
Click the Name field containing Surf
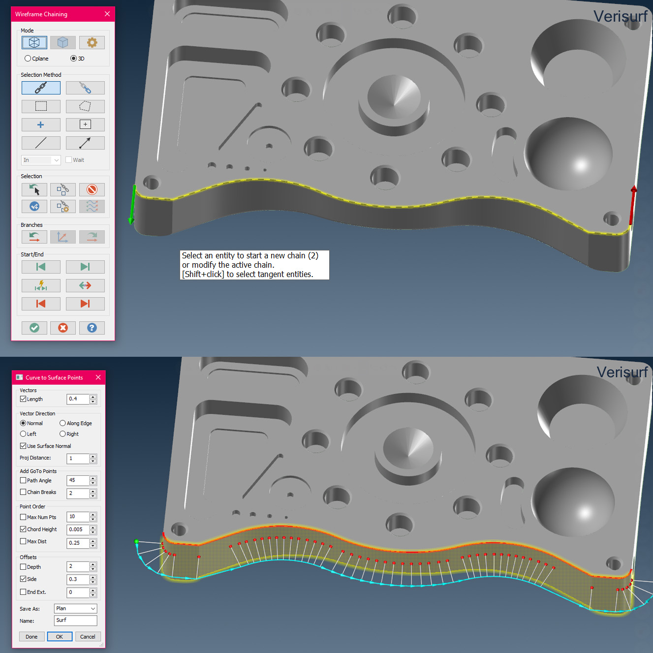[x=75, y=621]
